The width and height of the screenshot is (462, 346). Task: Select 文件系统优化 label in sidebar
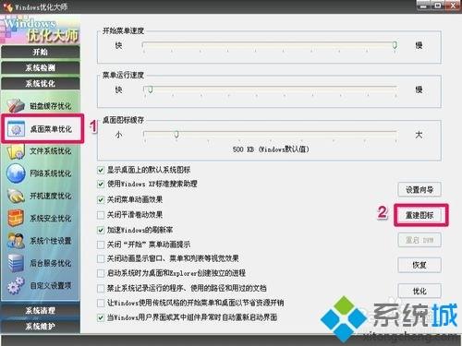(x=51, y=151)
